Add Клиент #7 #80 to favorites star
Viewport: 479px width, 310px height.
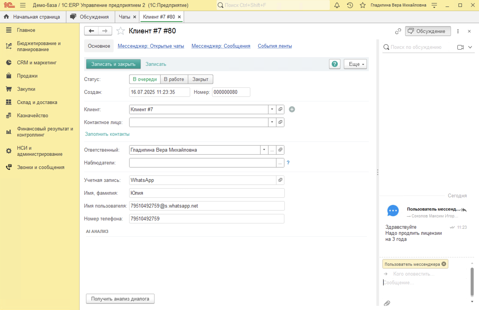point(120,31)
